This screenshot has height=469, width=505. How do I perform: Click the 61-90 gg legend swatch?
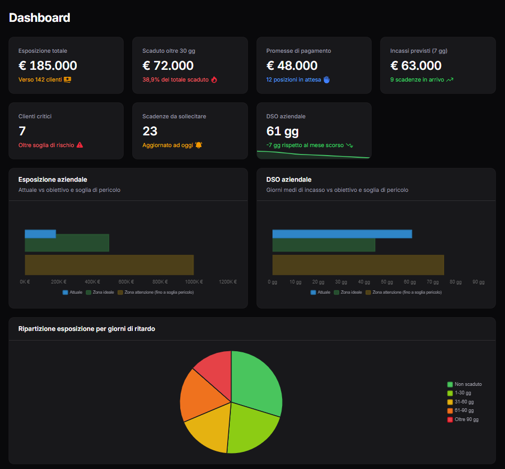[450, 410]
